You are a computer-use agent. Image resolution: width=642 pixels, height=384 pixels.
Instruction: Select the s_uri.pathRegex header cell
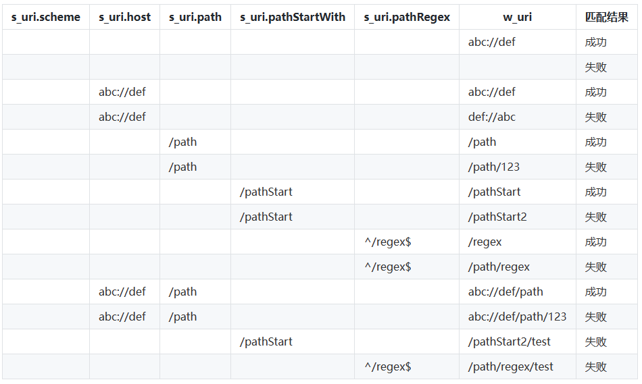coord(407,17)
